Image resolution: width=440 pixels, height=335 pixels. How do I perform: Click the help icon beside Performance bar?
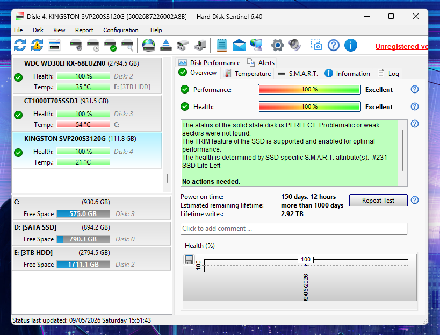point(415,89)
